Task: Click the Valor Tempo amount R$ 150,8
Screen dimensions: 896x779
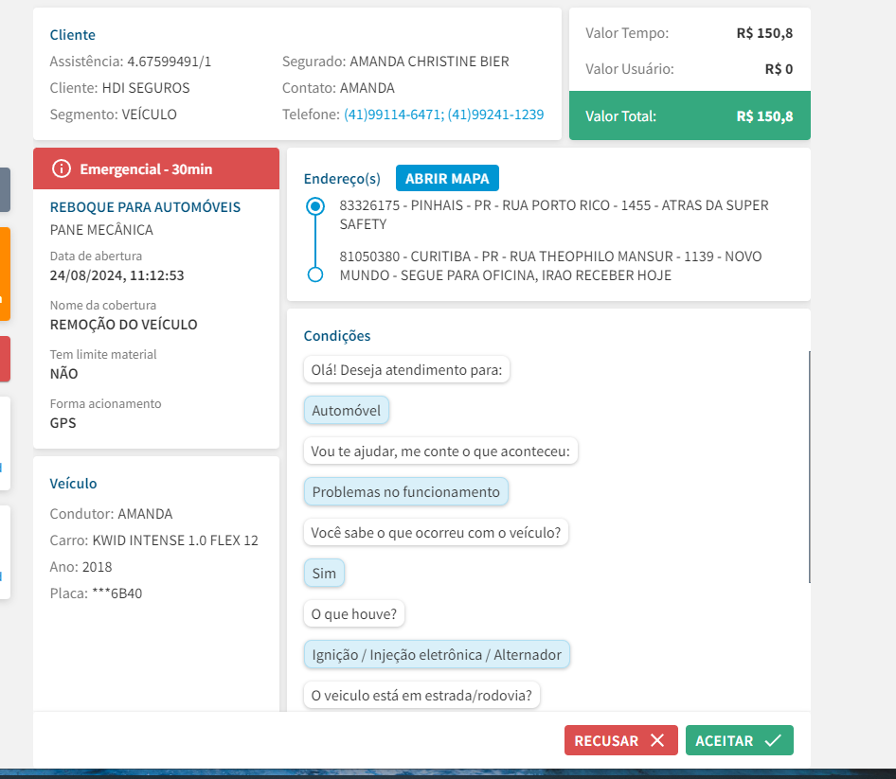Action: coord(764,33)
